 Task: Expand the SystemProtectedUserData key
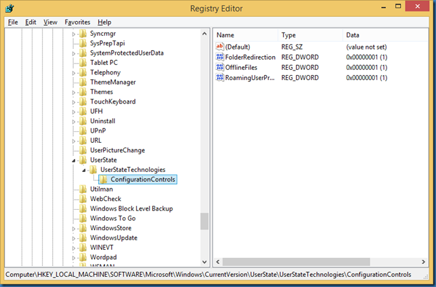(74, 53)
